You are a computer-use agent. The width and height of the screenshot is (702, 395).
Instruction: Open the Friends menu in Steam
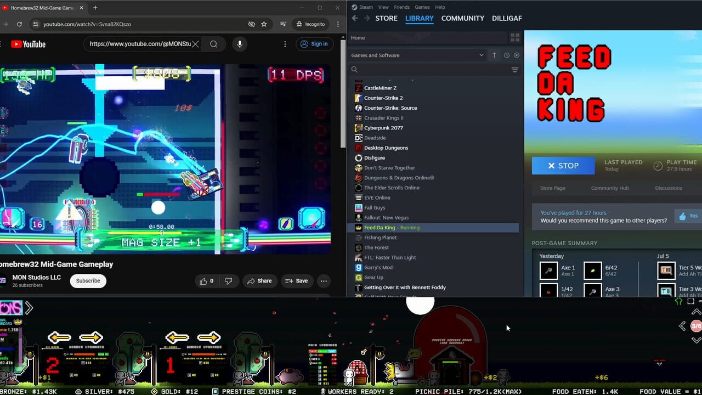click(401, 7)
